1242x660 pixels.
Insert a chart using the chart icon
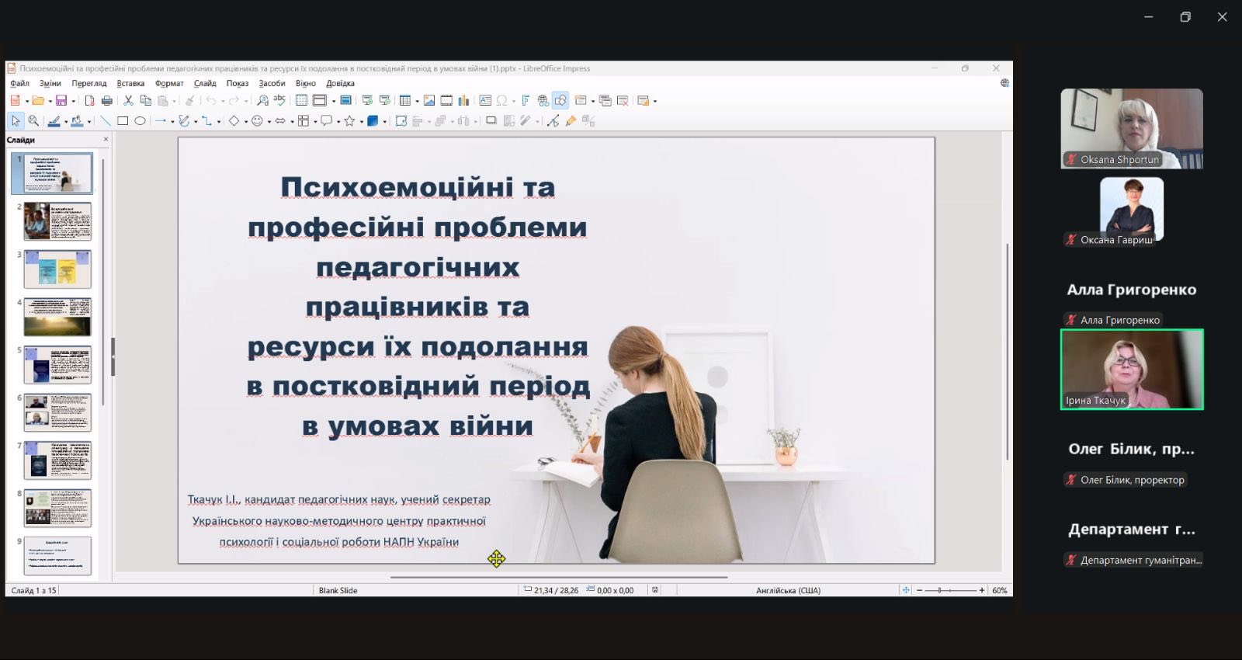pos(463,101)
